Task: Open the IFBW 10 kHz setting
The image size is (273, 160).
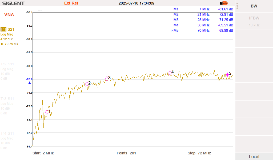Action: click(x=254, y=21)
